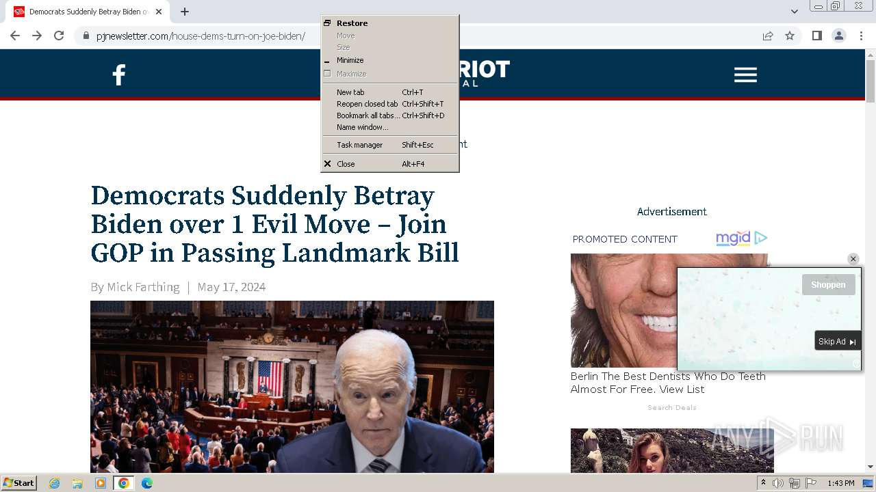
Task: Open author Mick Farthing link
Action: [x=143, y=287]
